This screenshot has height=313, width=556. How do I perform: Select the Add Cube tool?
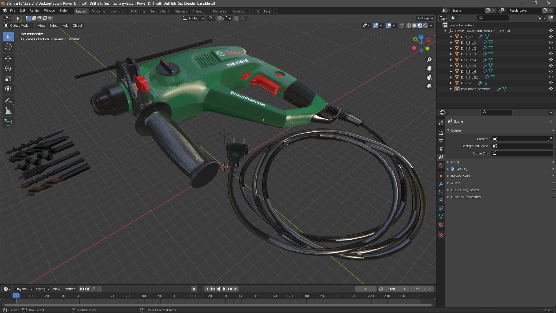pos(8,123)
